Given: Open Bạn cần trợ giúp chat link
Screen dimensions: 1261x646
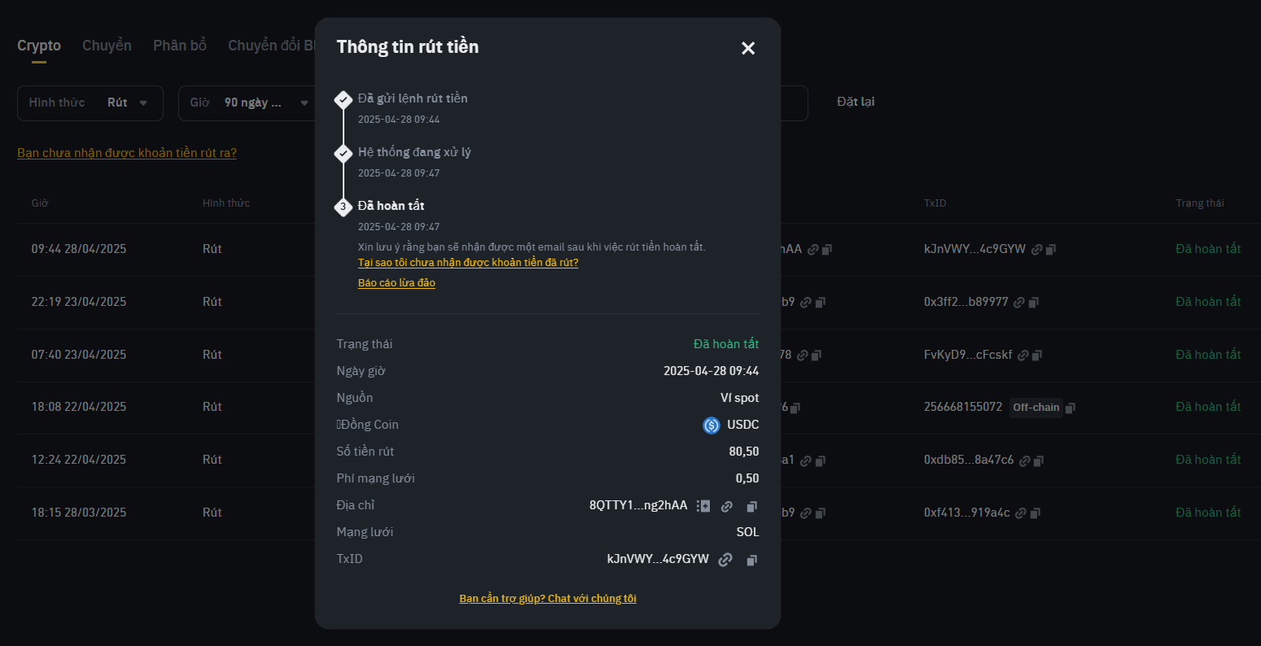Looking at the screenshot, I should click(548, 599).
